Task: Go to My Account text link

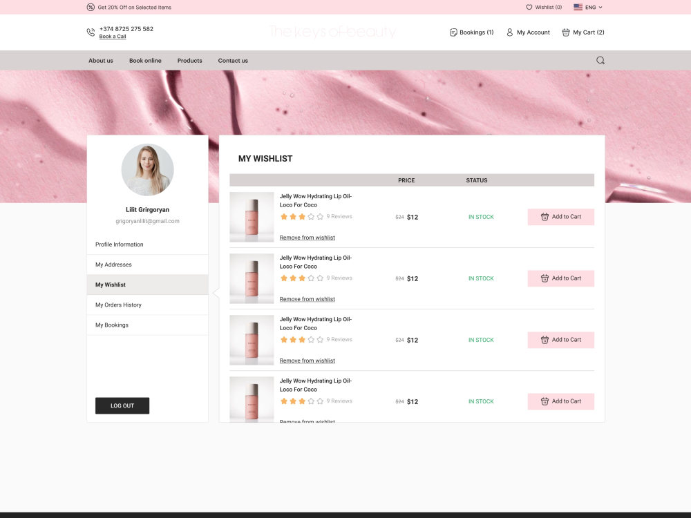Action: point(533,32)
